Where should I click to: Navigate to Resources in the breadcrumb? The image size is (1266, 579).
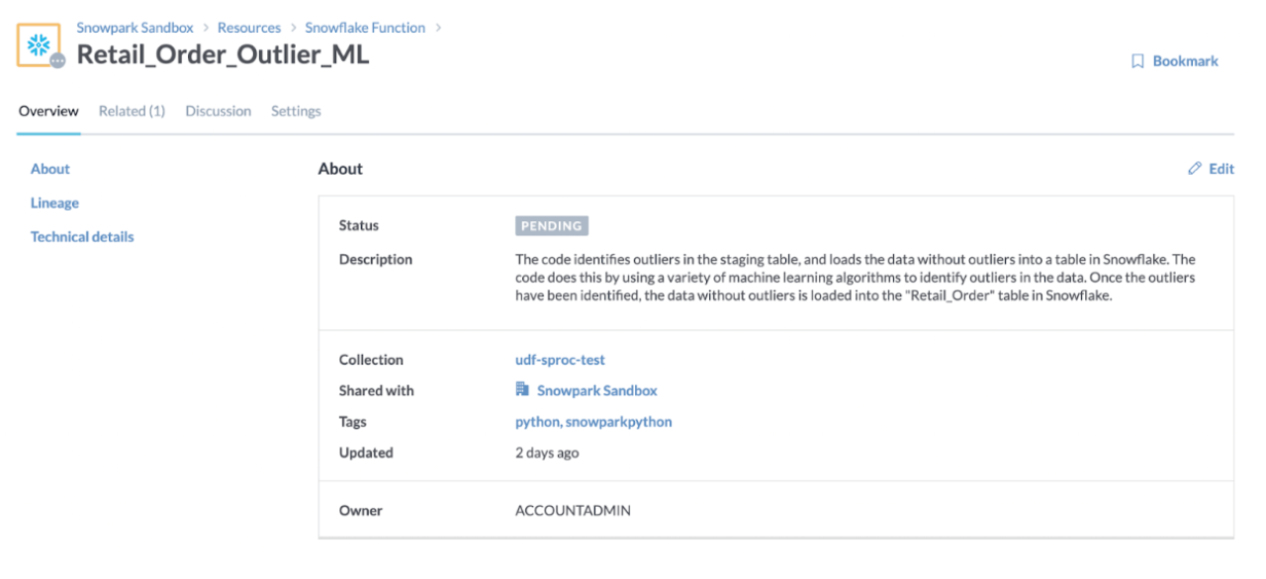[249, 28]
